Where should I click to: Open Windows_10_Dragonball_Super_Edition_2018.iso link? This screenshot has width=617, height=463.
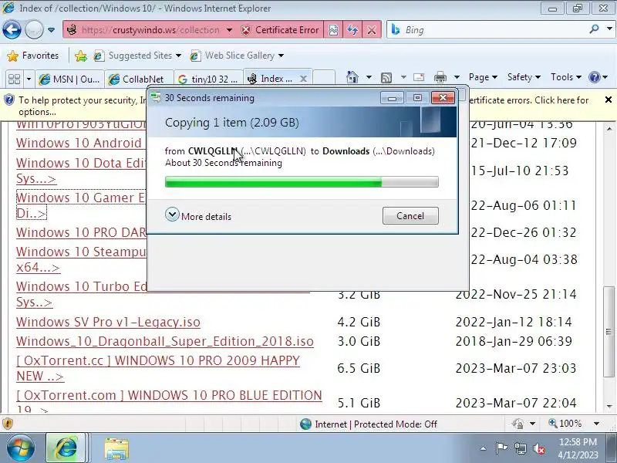pyautogui.click(x=165, y=341)
